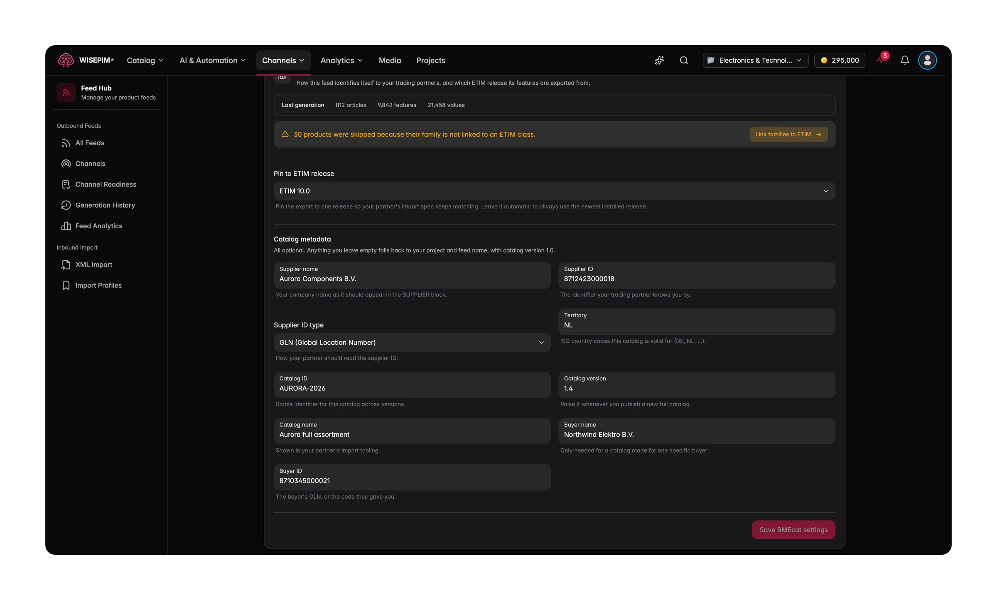Click Link families to ETIM button
This screenshot has width=997, height=600.
click(x=788, y=134)
